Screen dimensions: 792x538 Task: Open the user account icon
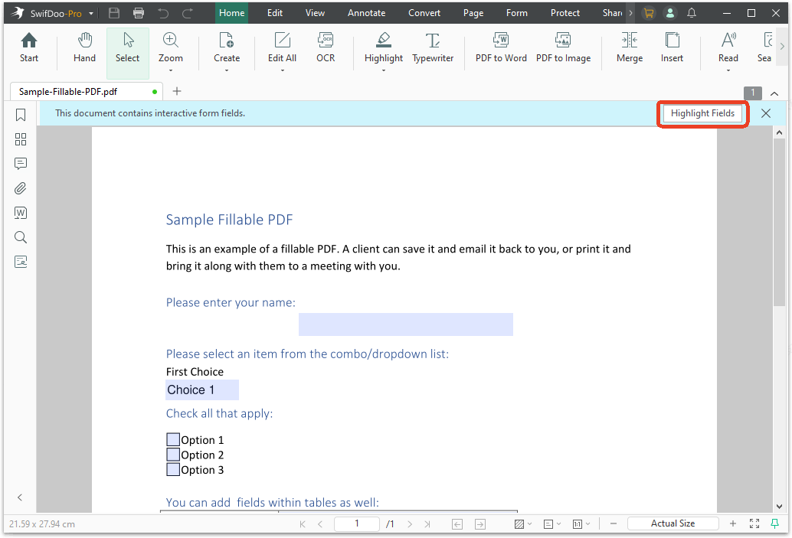click(x=669, y=14)
